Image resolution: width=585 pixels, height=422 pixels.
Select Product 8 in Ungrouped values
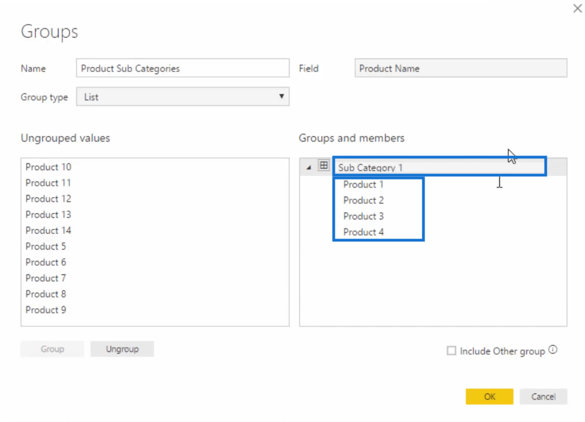pos(45,294)
